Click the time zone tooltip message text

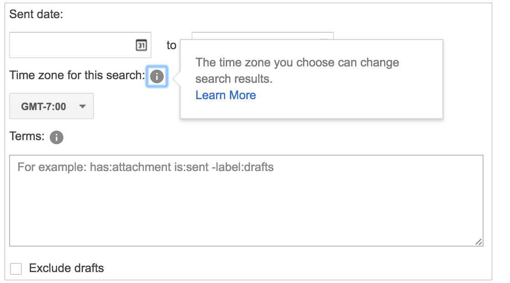297,71
